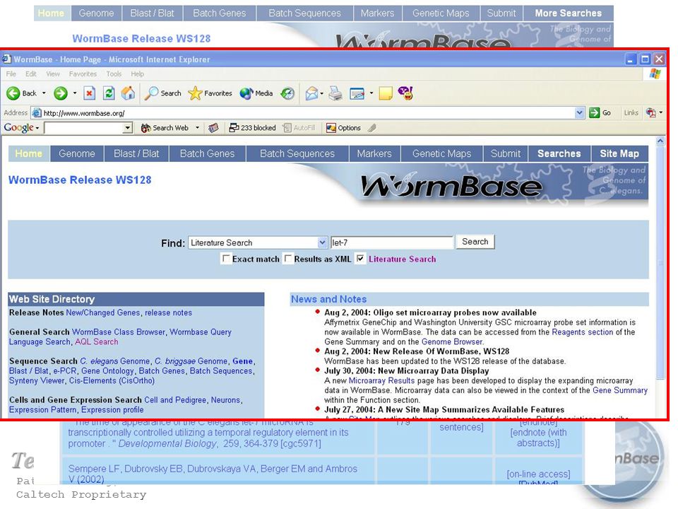
Task: Click the Search button next to let-7
Action: click(x=475, y=242)
